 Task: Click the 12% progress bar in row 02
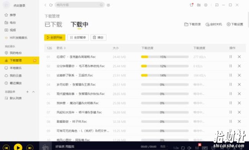pyautogui.click(x=165, y=66)
